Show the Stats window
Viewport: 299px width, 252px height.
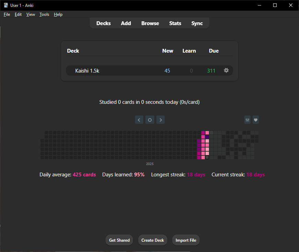(175, 23)
